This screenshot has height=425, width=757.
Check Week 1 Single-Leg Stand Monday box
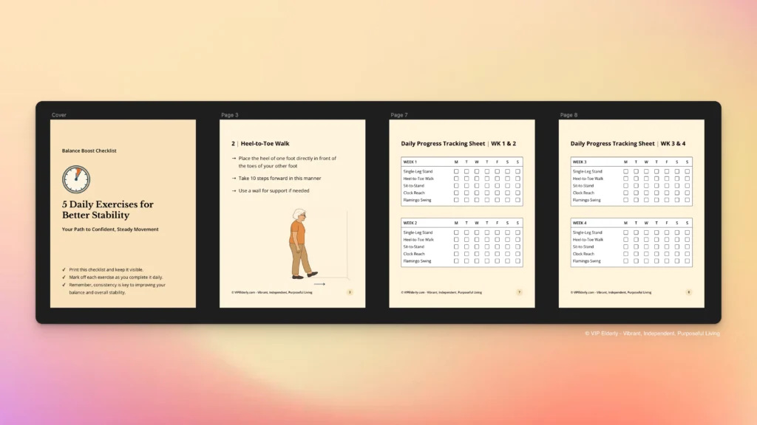click(456, 171)
